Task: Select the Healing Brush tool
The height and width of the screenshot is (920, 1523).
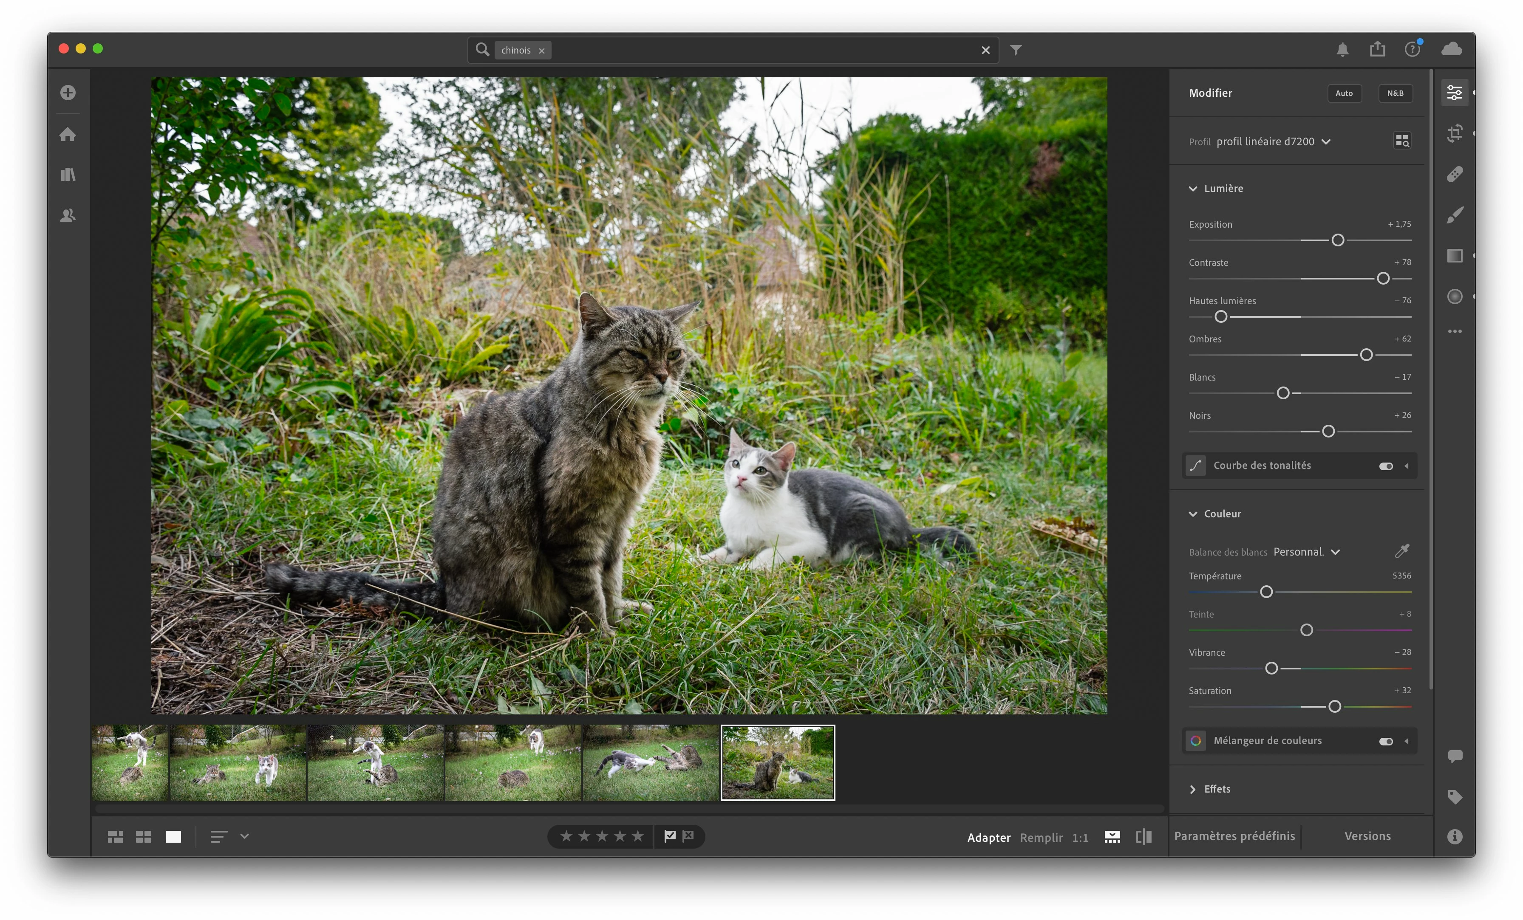Action: (x=1455, y=174)
